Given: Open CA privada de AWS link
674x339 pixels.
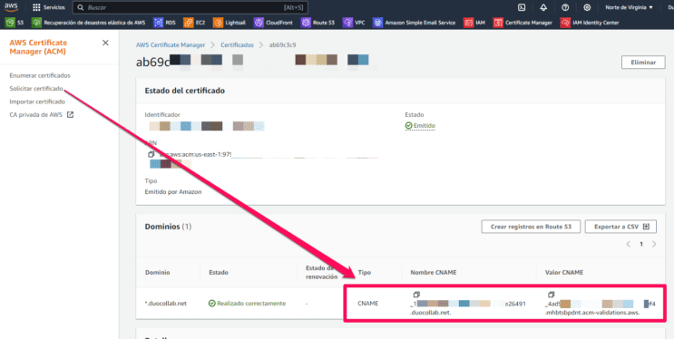Looking at the screenshot, I should [x=36, y=115].
